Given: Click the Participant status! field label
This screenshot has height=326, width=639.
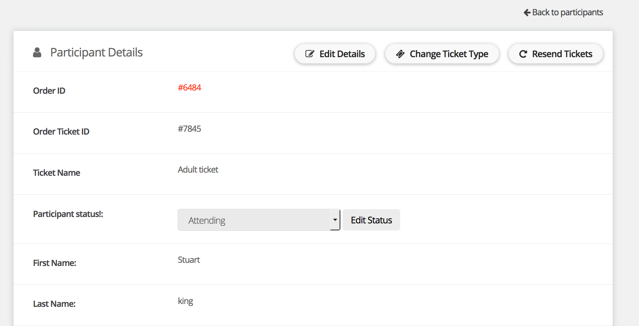Looking at the screenshot, I should pyautogui.click(x=68, y=214).
